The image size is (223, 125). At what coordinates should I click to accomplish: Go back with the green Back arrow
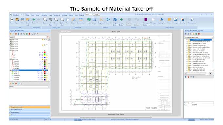[x=34, y=19]
